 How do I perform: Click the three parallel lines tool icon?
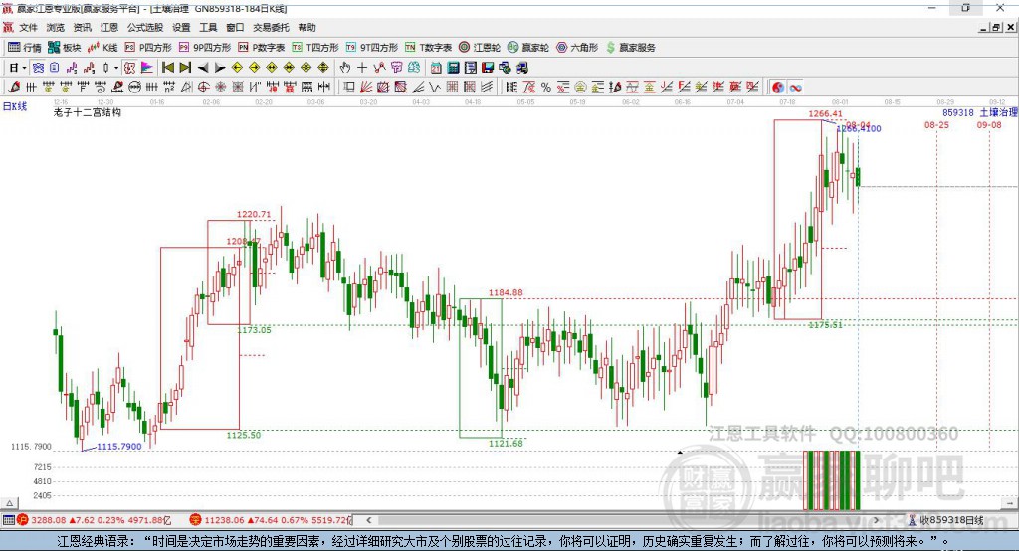coord(486,88)
